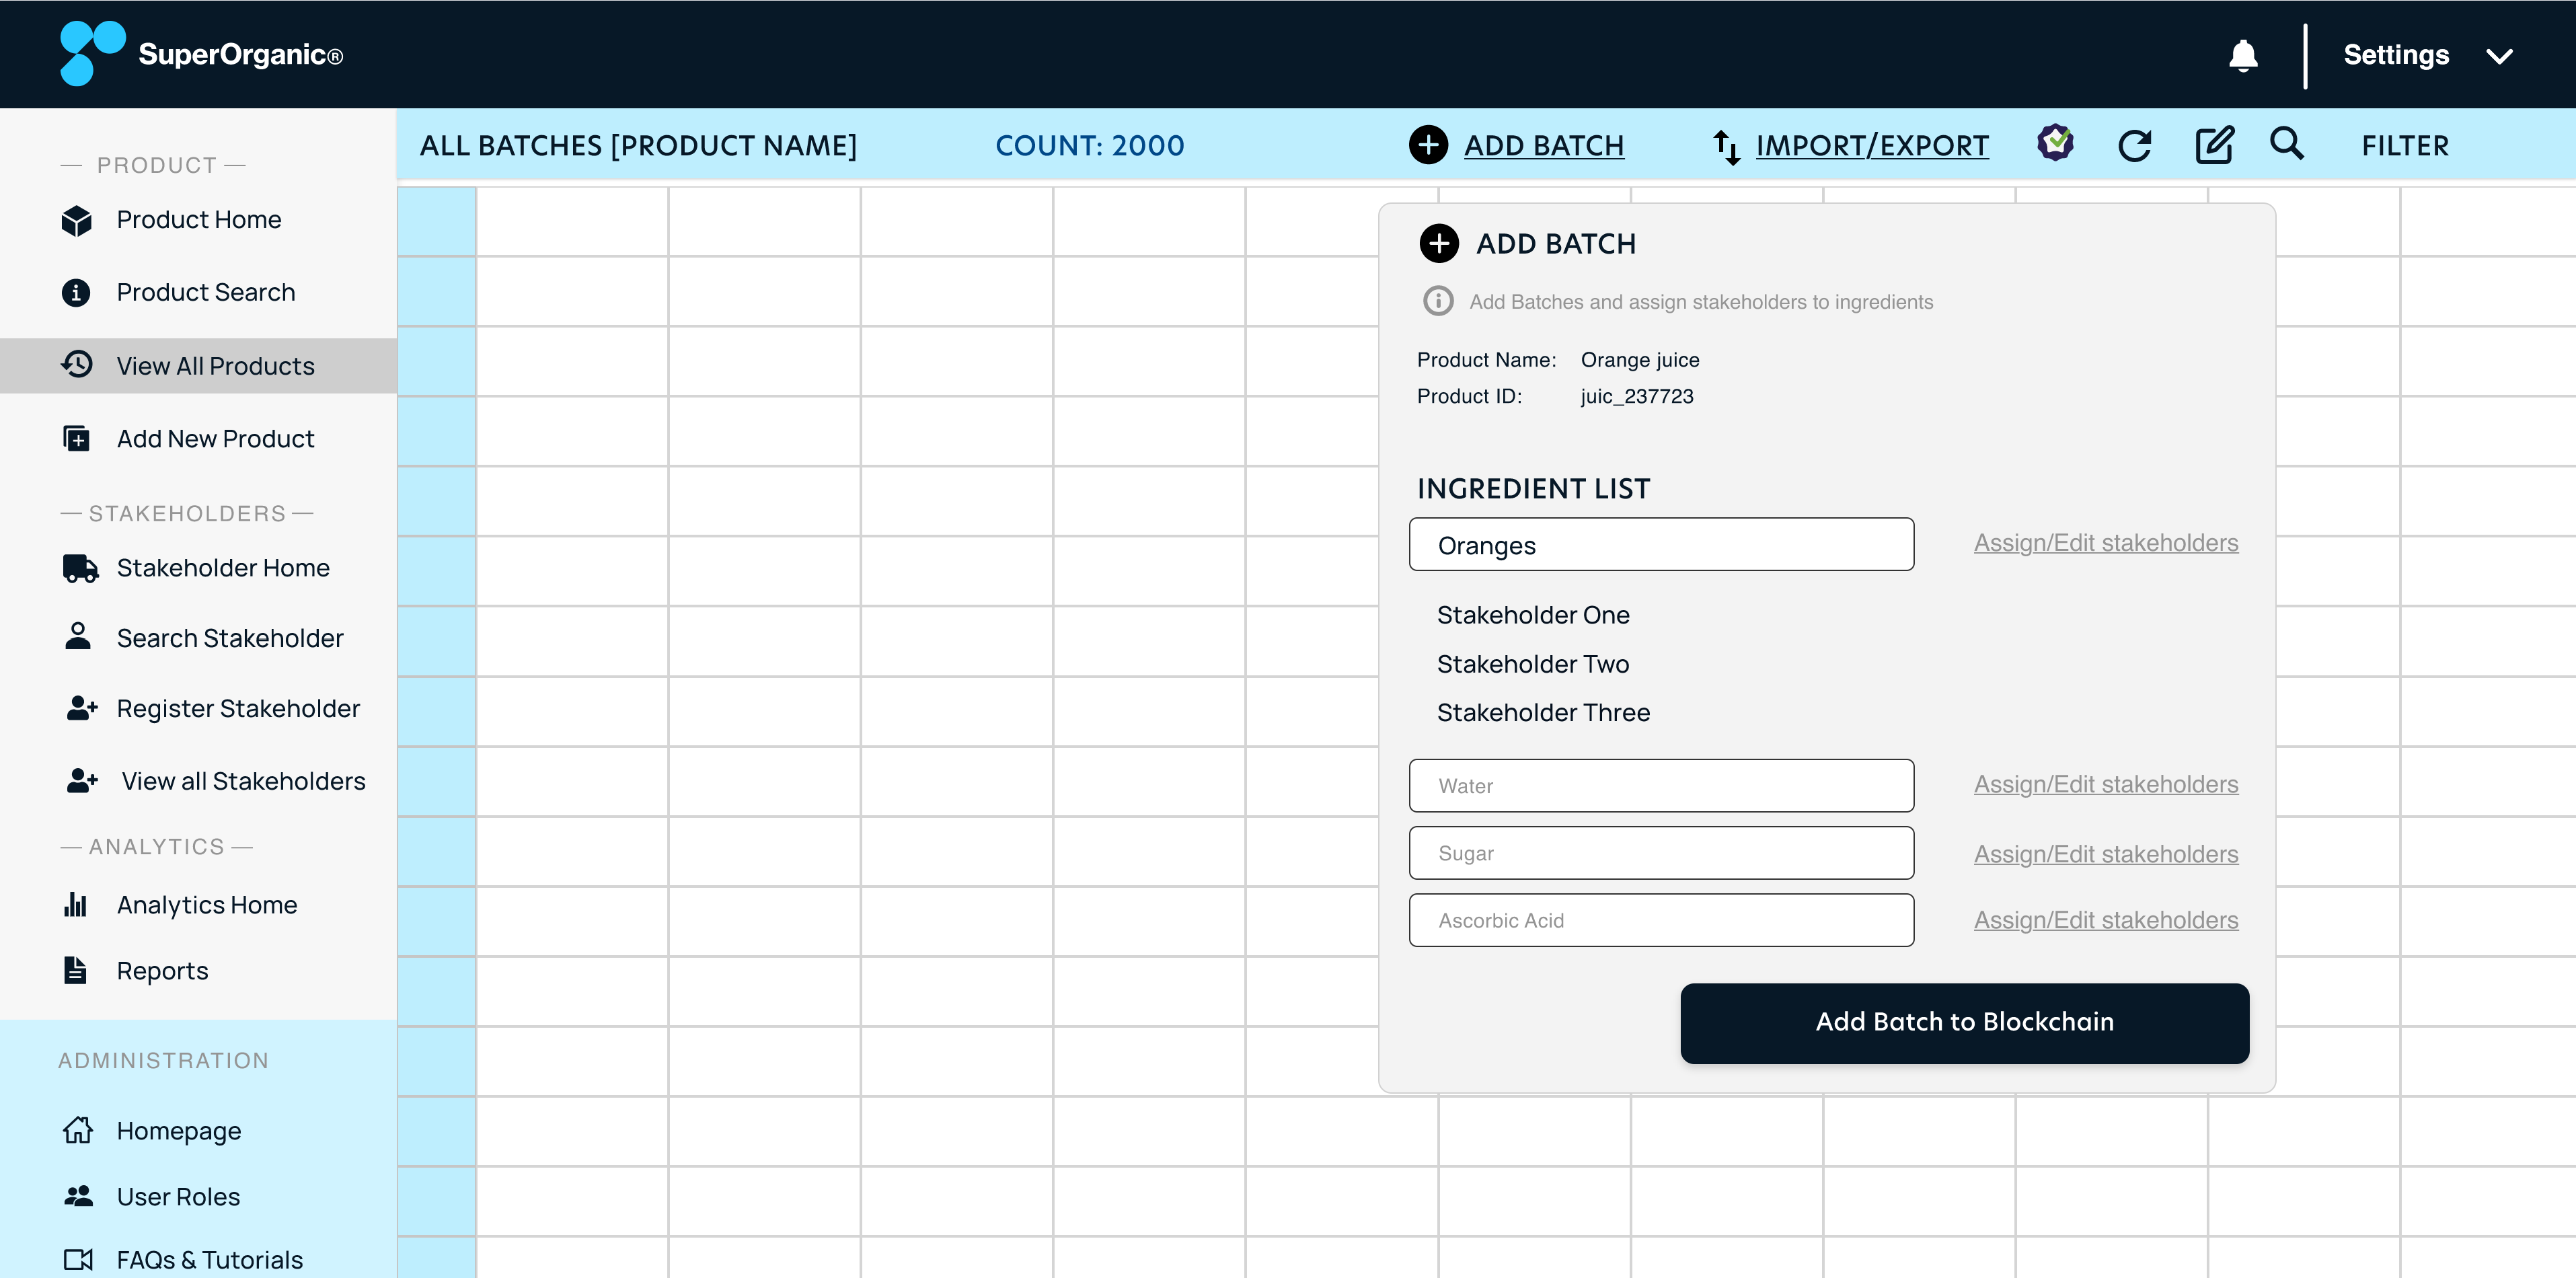Click the purple verified badge icon
Image resolution: width=2576 pixels, height=1278 pixels.
click(2055, 143)
